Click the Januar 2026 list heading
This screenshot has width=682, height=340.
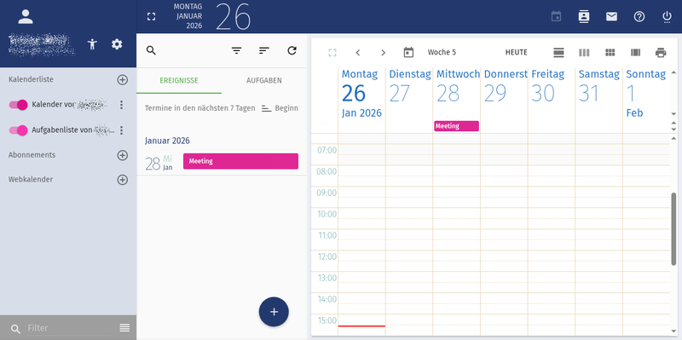(167, 141)
